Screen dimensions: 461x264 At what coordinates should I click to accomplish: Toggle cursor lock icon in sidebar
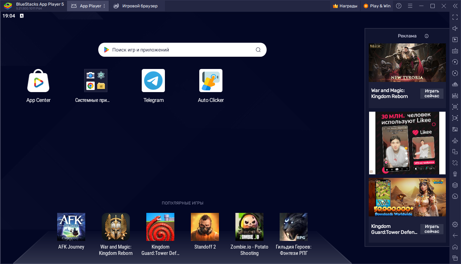coord(455,40)
